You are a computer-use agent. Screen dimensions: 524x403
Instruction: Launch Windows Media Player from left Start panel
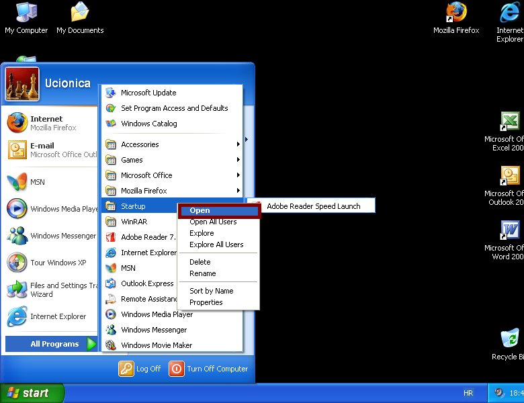pyautogui.click(x=51, y=209)
